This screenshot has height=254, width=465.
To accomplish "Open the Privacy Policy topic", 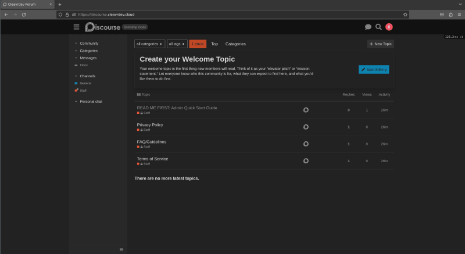I will [150, 125].
